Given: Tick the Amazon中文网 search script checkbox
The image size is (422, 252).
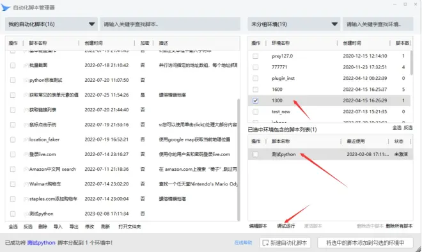Looking at the screenshot, I should click(13, 169).
